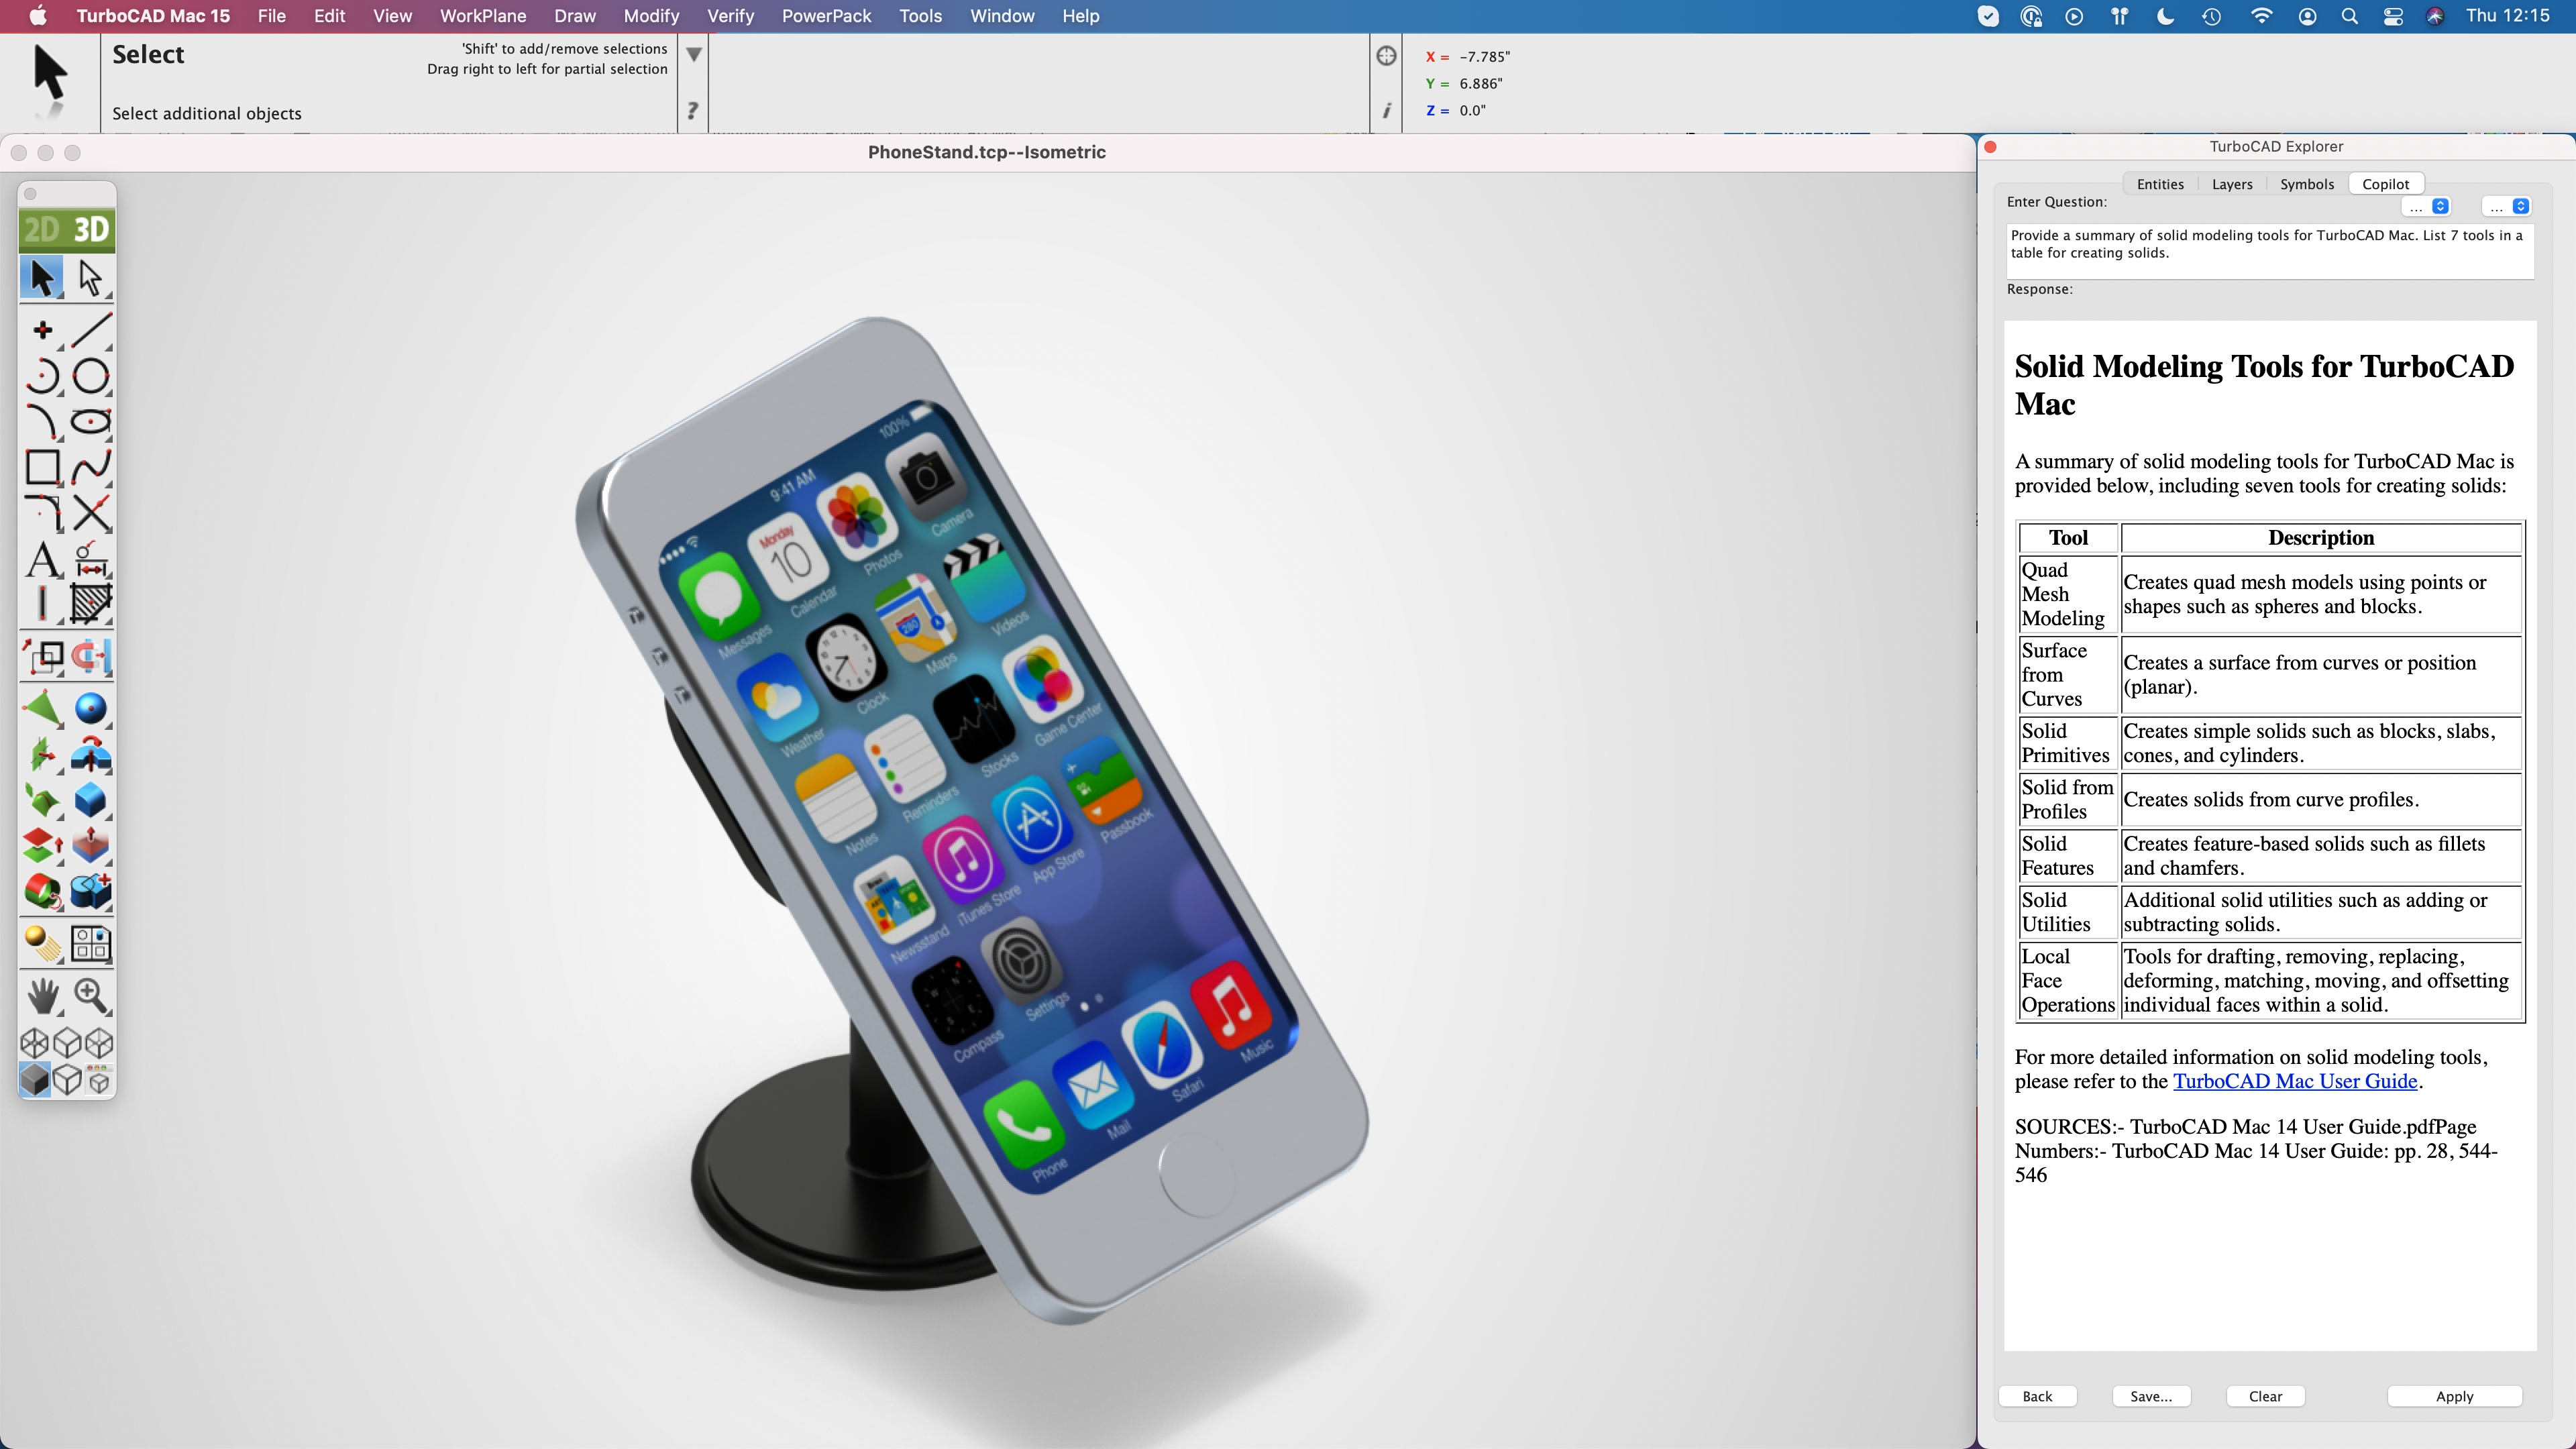Screen dimensions: 2576x1449
Task: Expand the Select prompt options triangle
Action: tap(693, 54)
